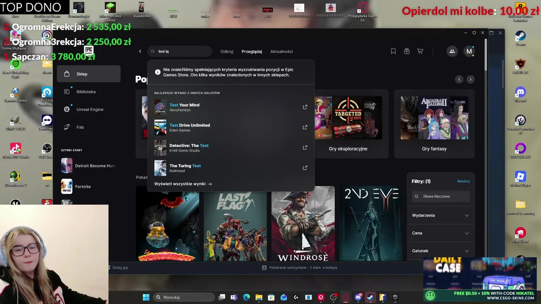Open the paused downloads status Pobieranie wstrzymane

299,268
